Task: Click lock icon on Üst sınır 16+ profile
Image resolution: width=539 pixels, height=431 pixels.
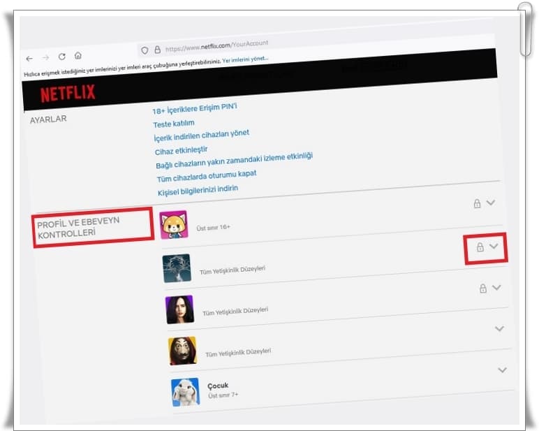Action: [477, 204]
